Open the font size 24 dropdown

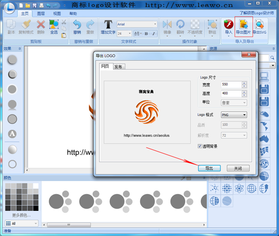[130, 34]
